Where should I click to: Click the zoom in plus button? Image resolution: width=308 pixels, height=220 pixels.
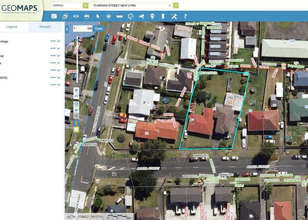pyautogui.click(x=76, y=90)
